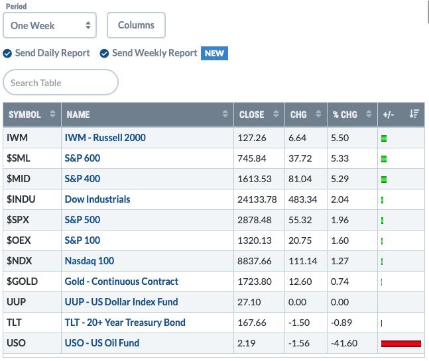The height and width of the screenshot is (361, 429).
Task: Click the red bar in the USO row
Action: point(400,344)
